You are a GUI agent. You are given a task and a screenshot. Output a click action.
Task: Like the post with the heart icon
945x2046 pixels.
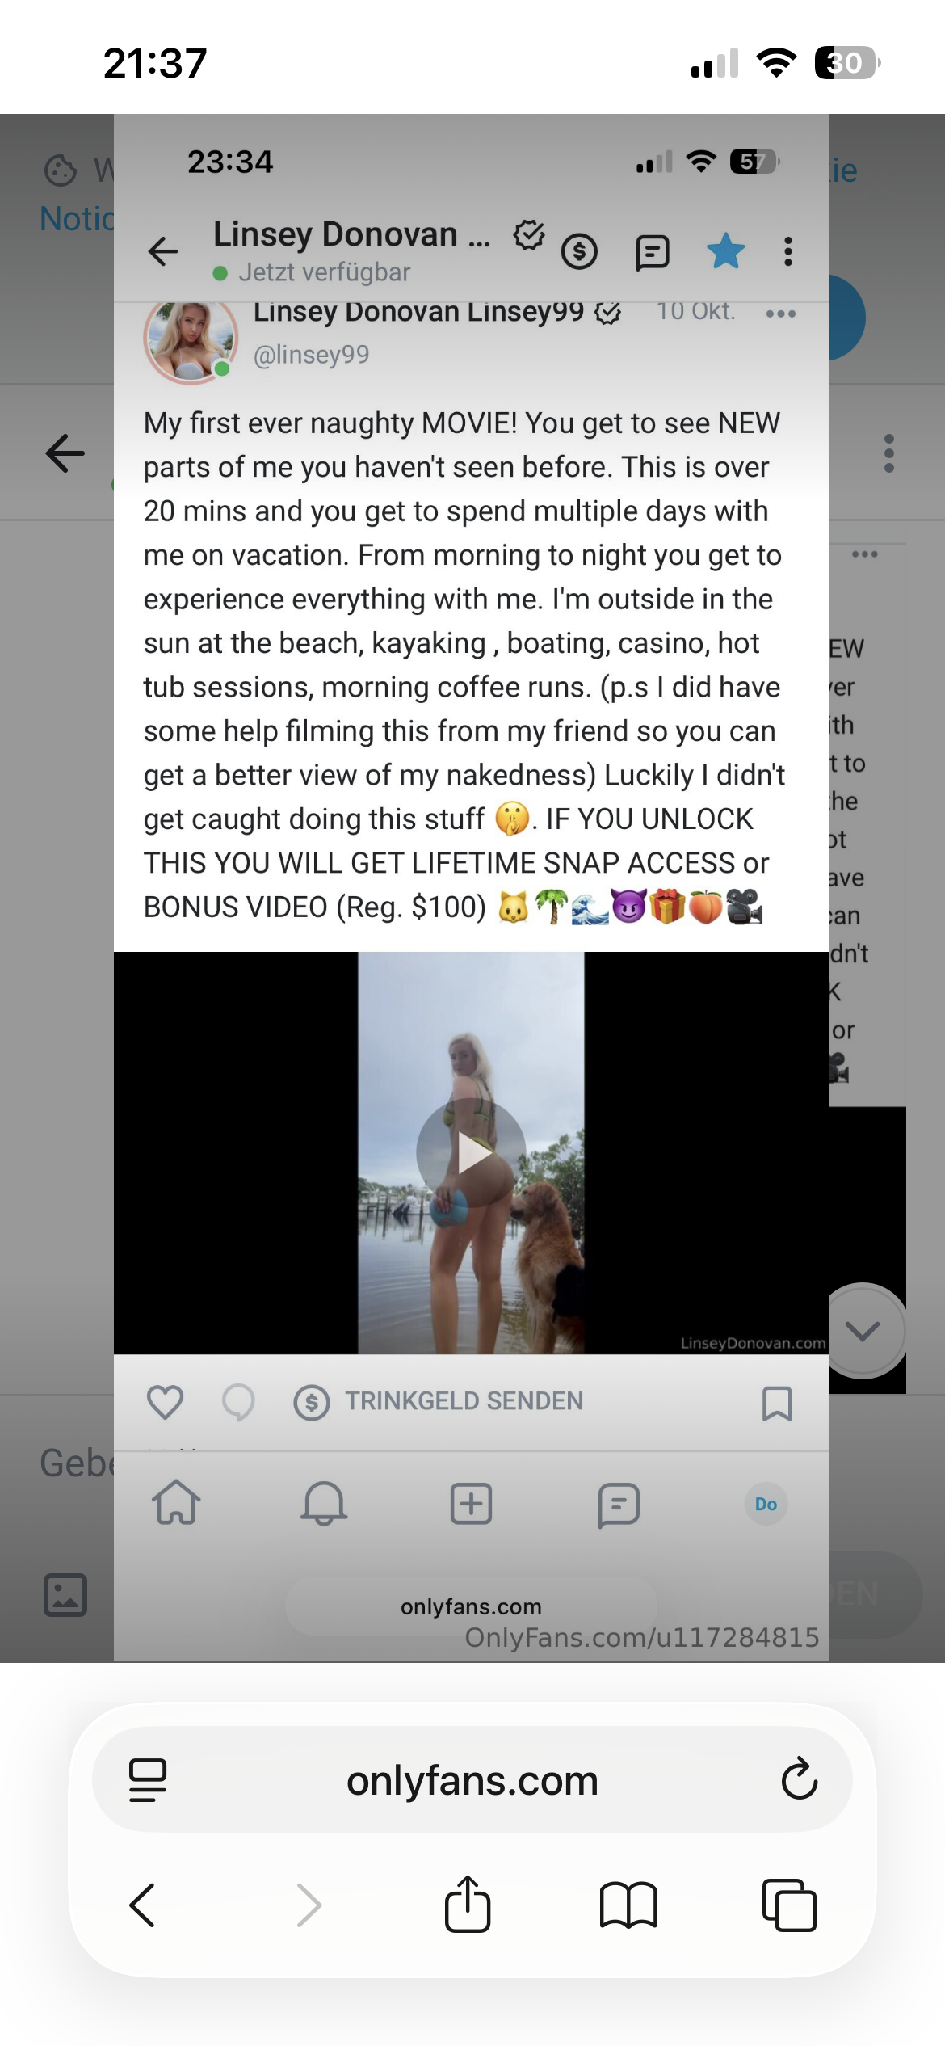click(x=165, y=1402)
